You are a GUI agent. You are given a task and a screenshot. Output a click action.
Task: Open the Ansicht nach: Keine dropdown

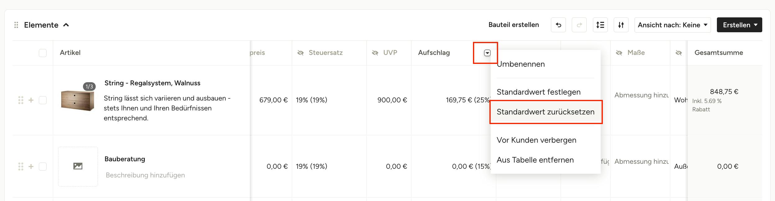tap(673, 25)
